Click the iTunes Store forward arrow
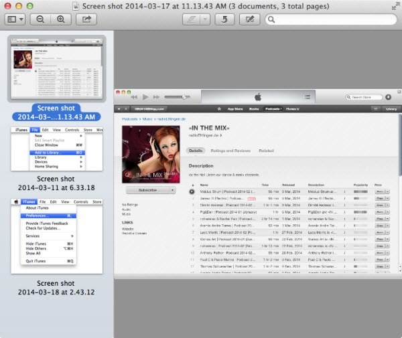Viewport: 402px width, 338px height. 126,109
